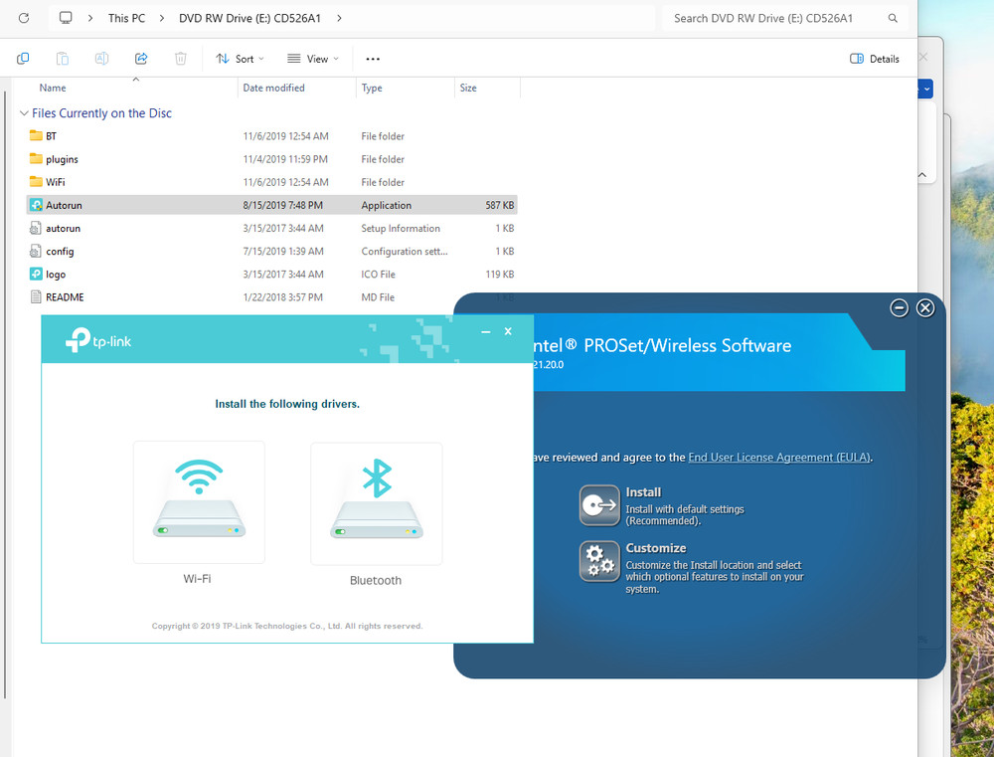Click the Rename icon in Explorer toolbar

[101, 59]
